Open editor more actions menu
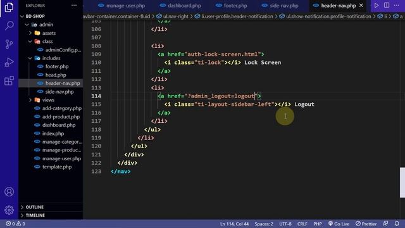The height and width of the screenshot is (228, 405). [x=397, y=6]
